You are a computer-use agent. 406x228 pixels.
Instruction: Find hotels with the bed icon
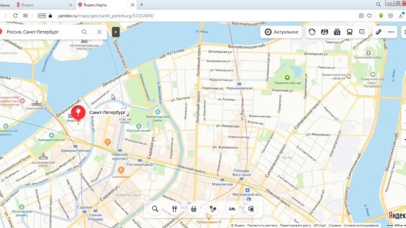click(x=232, y=209)
